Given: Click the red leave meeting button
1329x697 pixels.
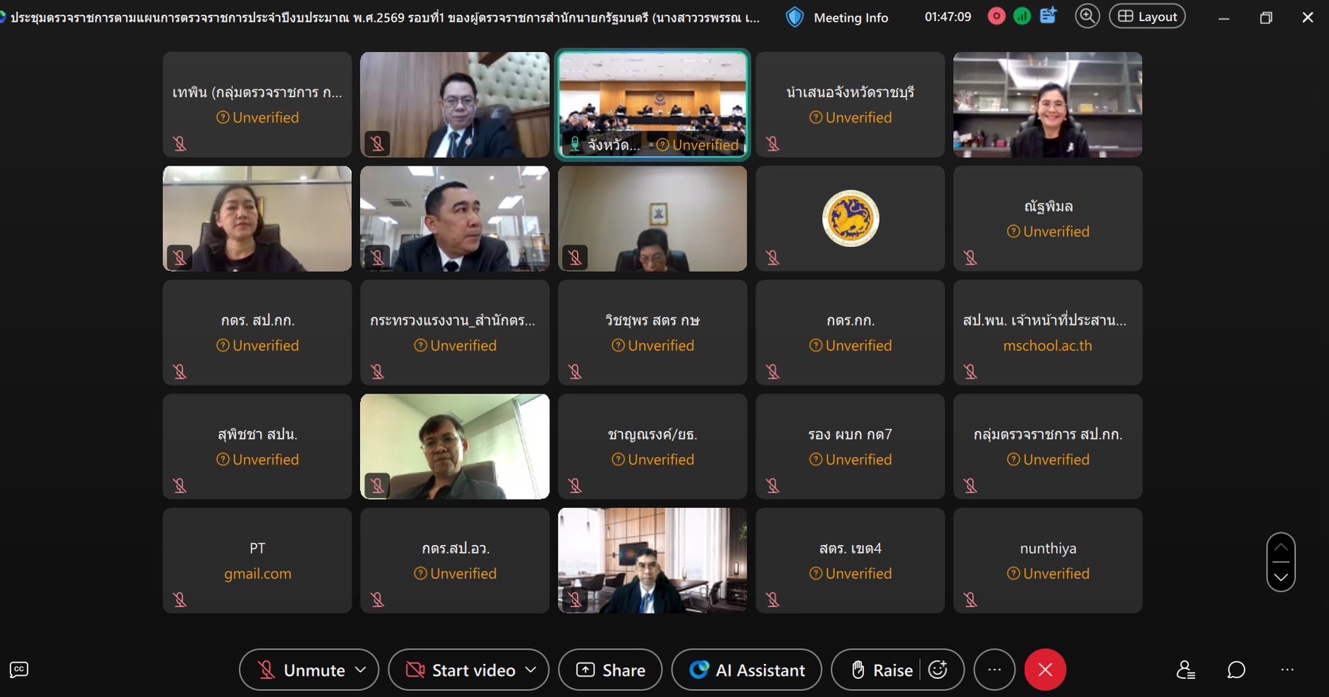Looking at the screenshot, I should coord(1044,670).
